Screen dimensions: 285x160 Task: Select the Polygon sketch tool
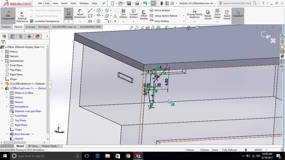coord(99,21)
